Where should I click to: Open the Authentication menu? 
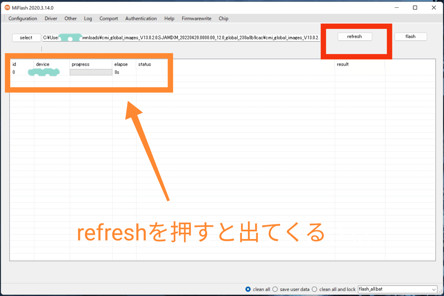point(141,18)
